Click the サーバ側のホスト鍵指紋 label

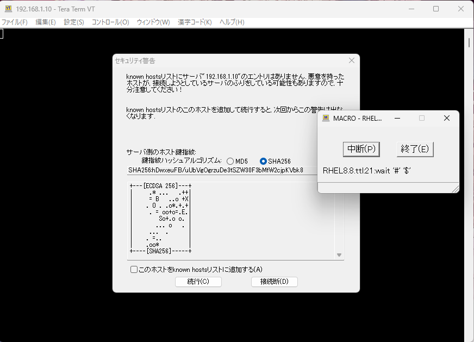161,152
